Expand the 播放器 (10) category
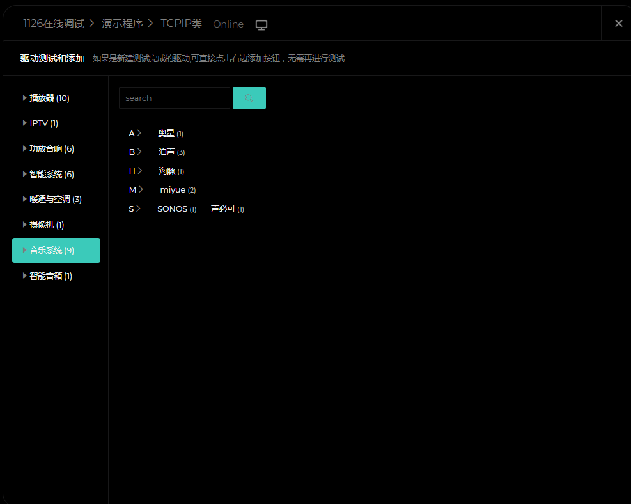This screenshot has height=504, width=631. pyautogui.click(x=49, y=98)
